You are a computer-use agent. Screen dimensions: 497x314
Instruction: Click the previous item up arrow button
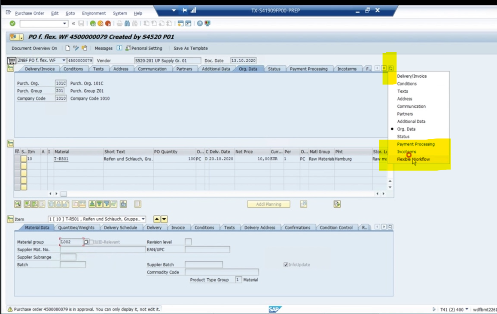click(157, 219)
